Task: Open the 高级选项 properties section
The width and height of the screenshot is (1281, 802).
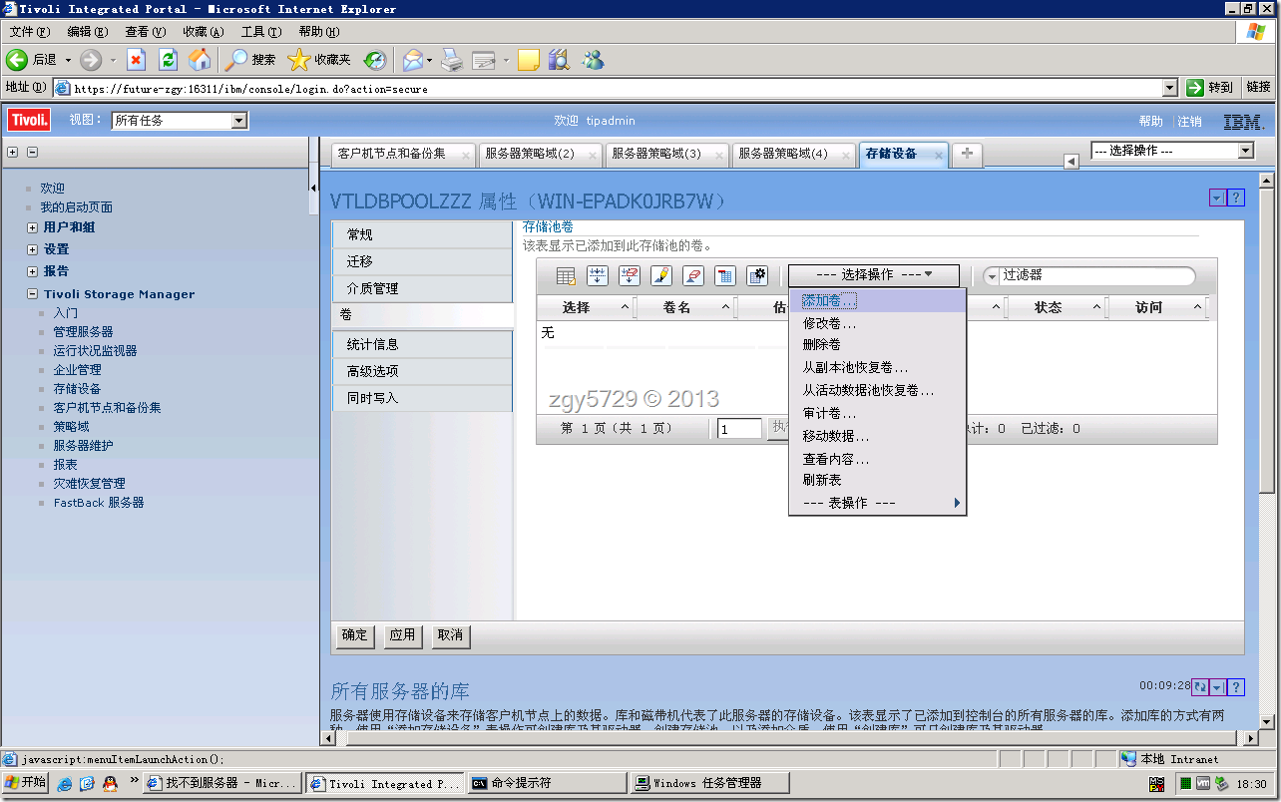Action: pyautogui.click(x=422, y=371)
